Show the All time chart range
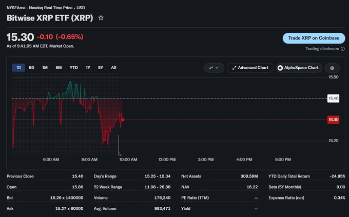 [113, 68]
